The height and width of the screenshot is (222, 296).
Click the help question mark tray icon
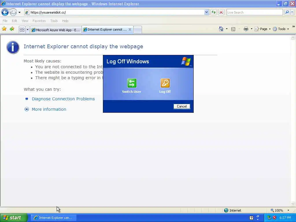[251, 218]
